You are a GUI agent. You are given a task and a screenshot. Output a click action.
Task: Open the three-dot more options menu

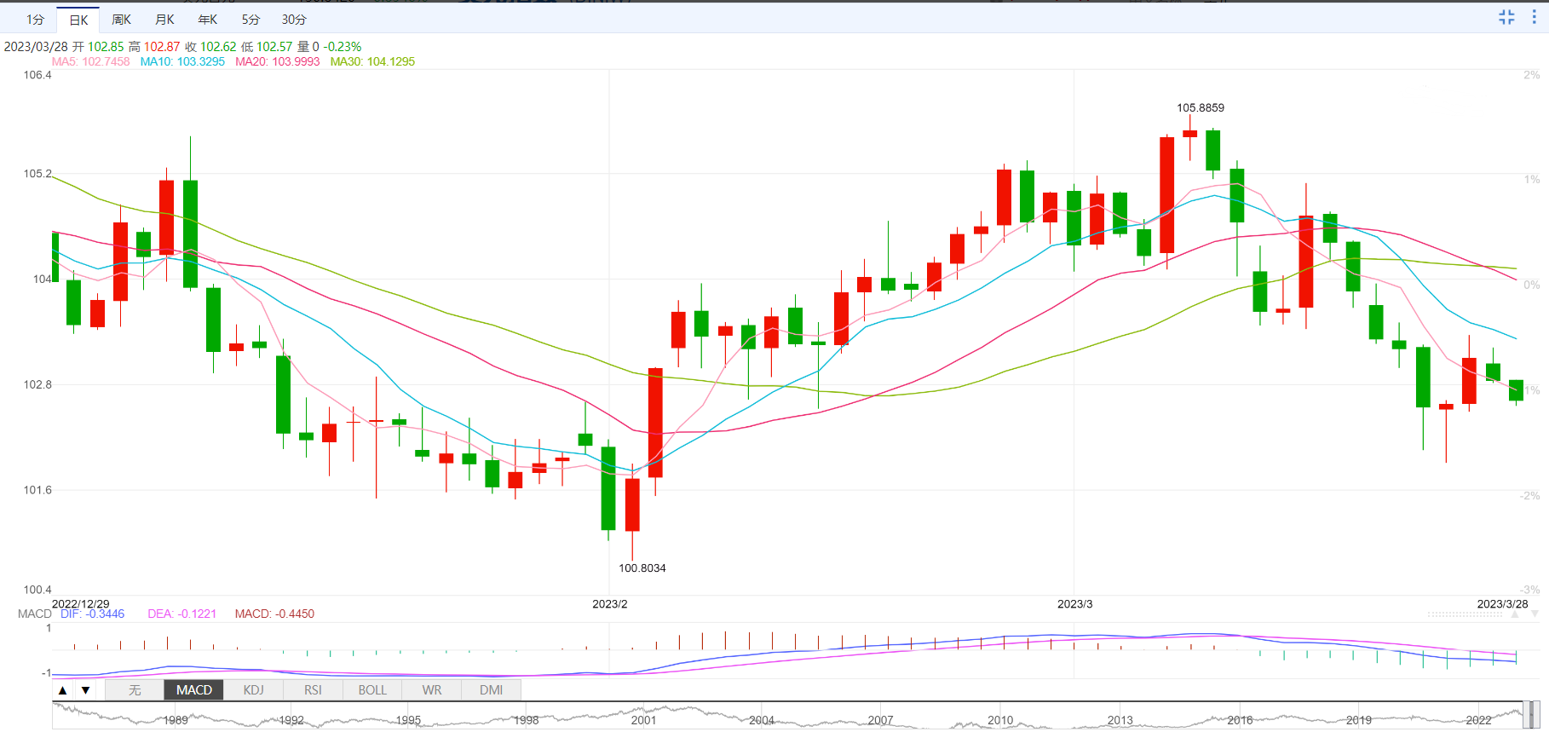[x=1534, y=17]
